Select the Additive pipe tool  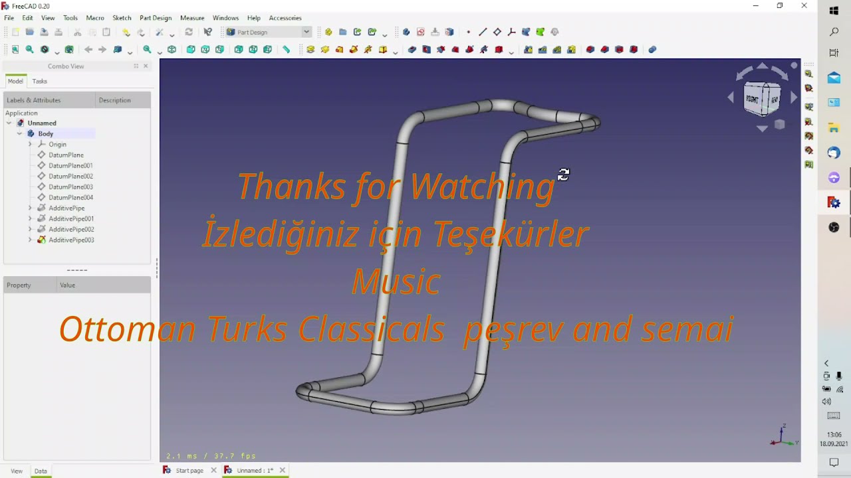[354, 49]
